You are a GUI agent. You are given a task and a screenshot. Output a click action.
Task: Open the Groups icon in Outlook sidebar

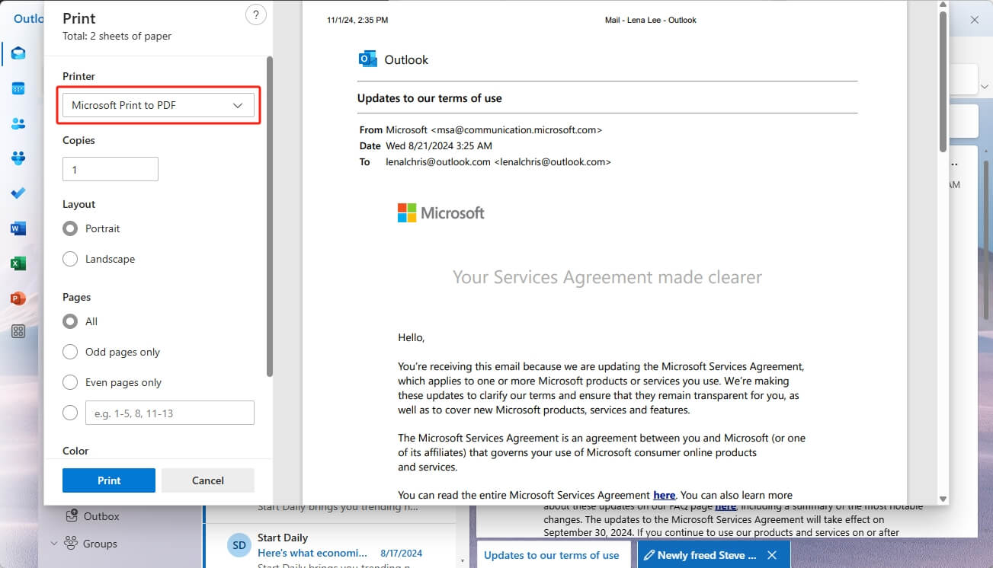[x=18, y=158]
